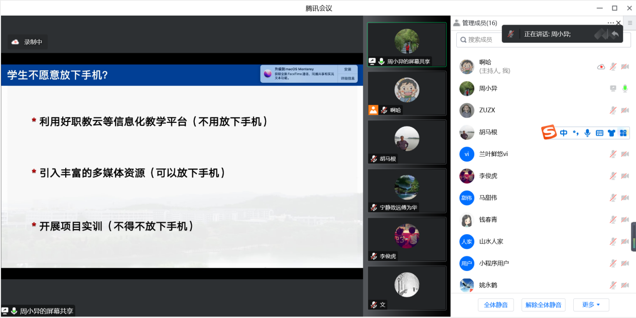The image size is (636, 318).
Task: Open the three-dots options in member panel header
Action: tap(610, 23)
